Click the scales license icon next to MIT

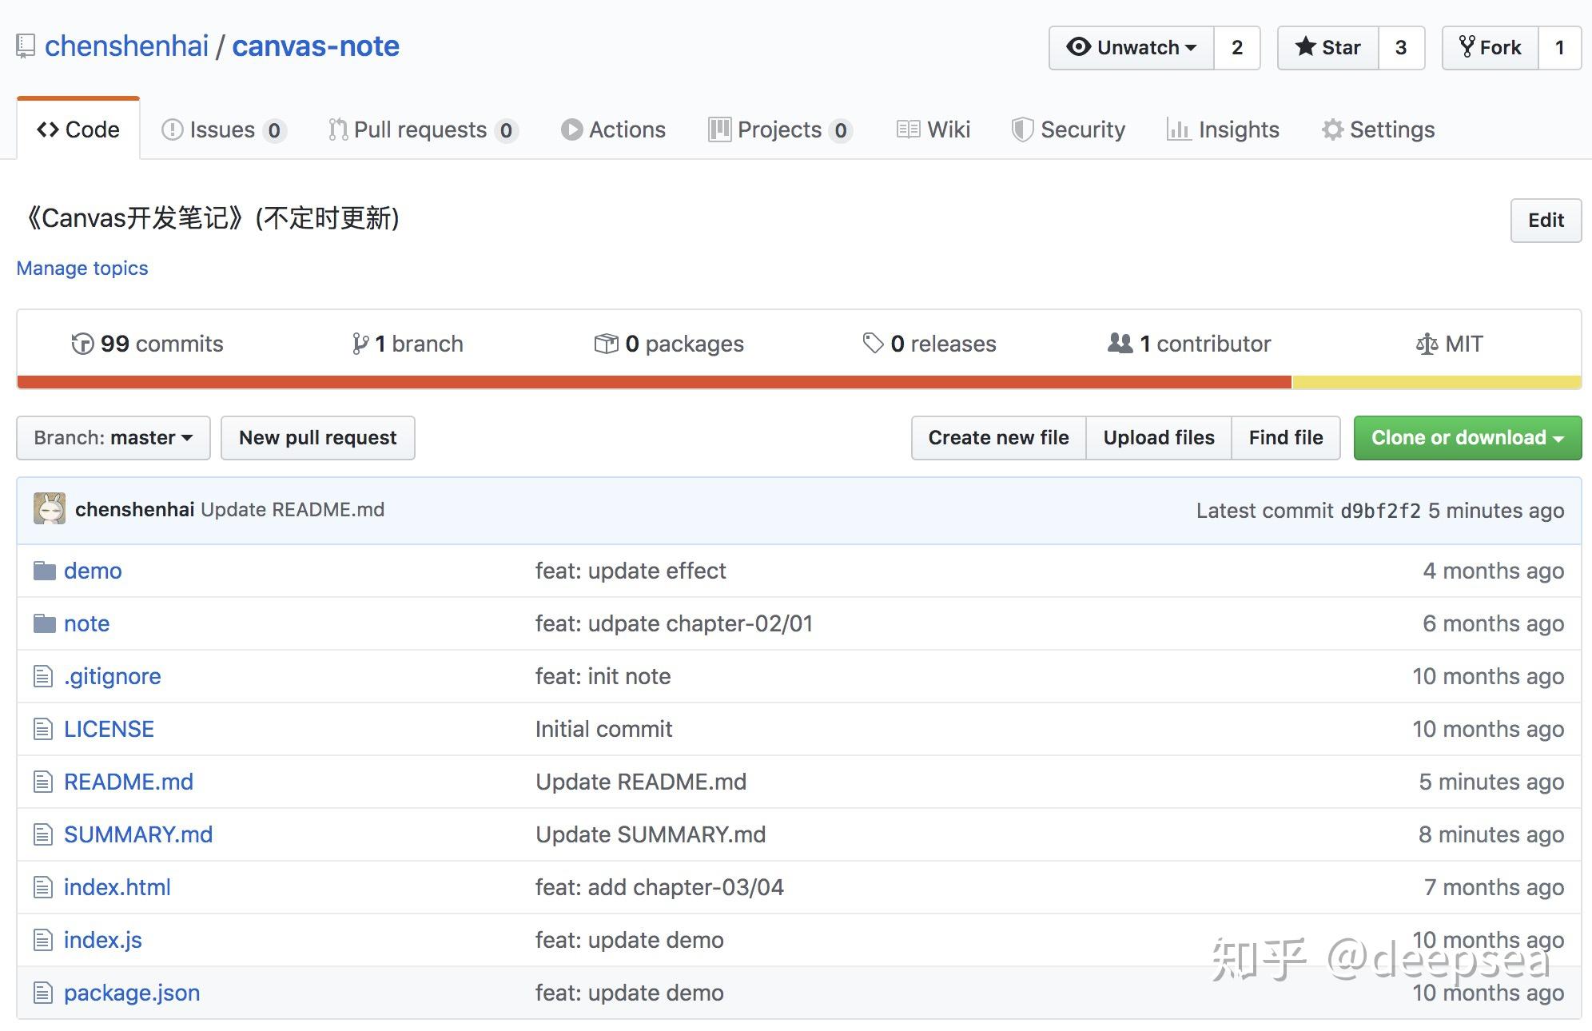pos(1427,344)
